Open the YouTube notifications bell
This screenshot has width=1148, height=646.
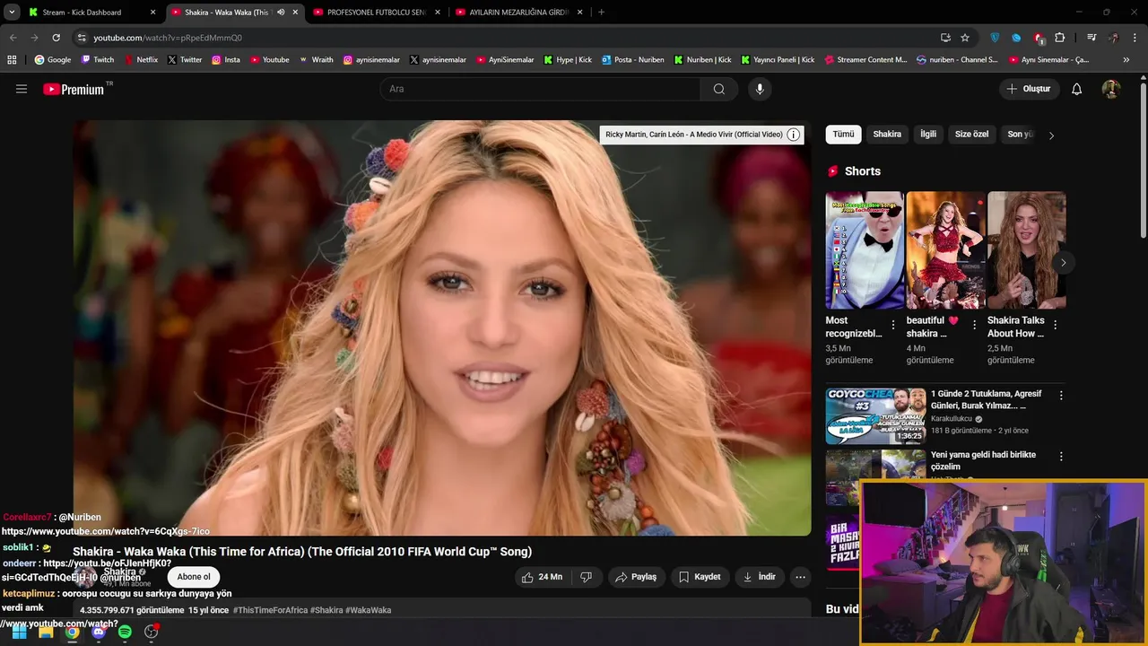[x=1077, y=89]
